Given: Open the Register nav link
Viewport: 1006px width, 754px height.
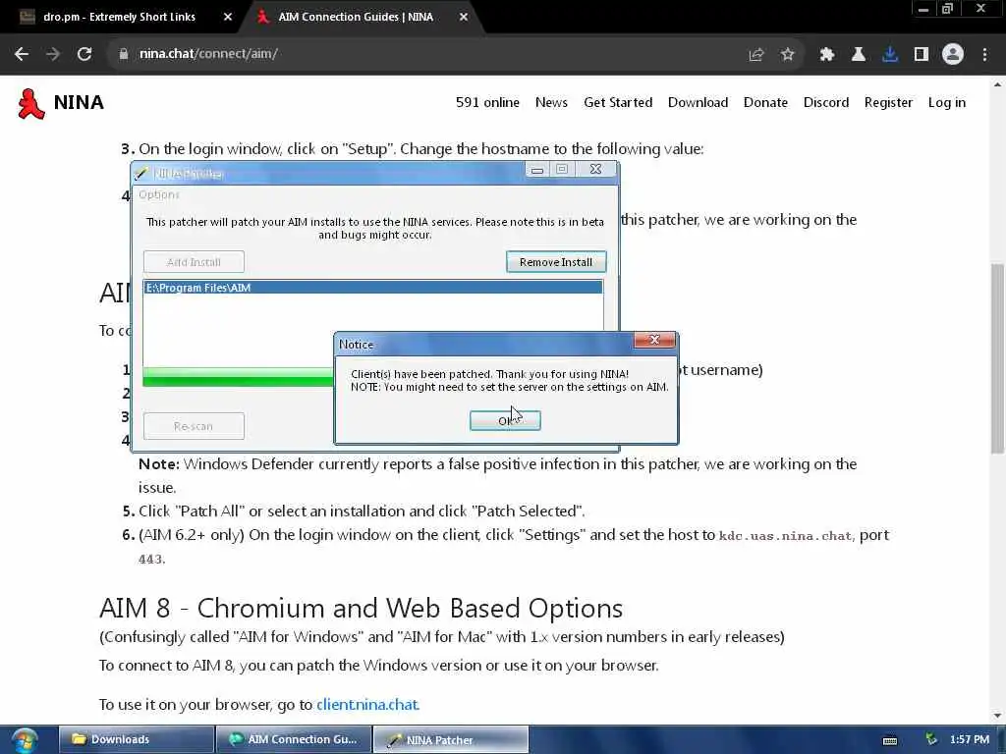Looking at the screenshot, I should pyautogui.click(x=888, y=102).
